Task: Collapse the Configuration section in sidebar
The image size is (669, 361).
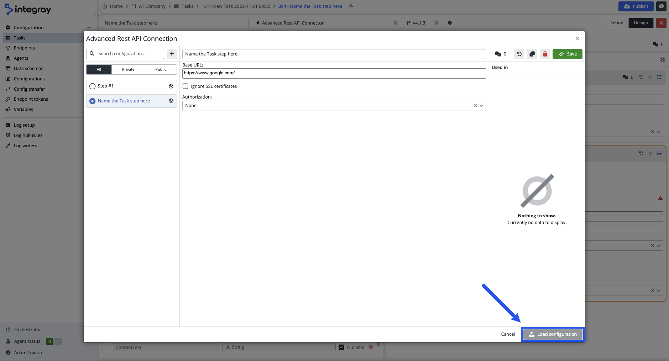Action: pos(89,28)
